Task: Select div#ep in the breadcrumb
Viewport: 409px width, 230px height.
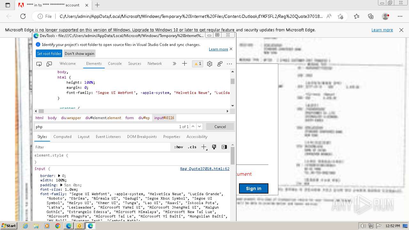Action: click(144, 118)
